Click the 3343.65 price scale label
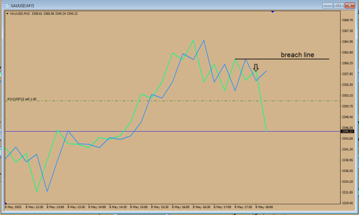Viewport: 359px width, 215px height. tap(348, 139)
